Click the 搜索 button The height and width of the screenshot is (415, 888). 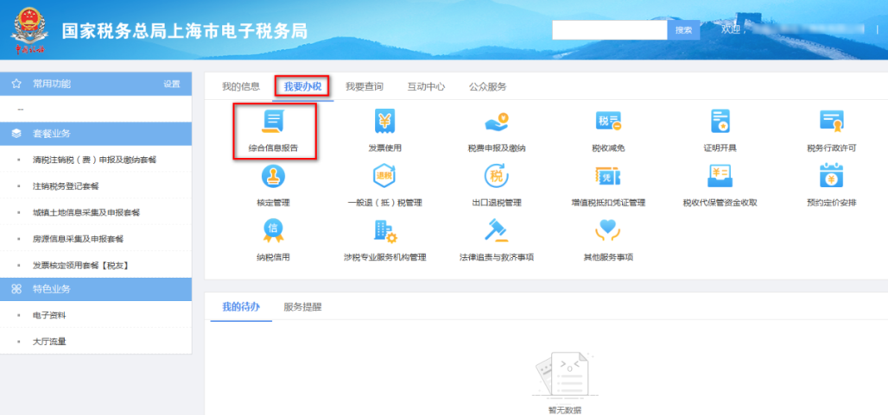click(x=683, y=30)
